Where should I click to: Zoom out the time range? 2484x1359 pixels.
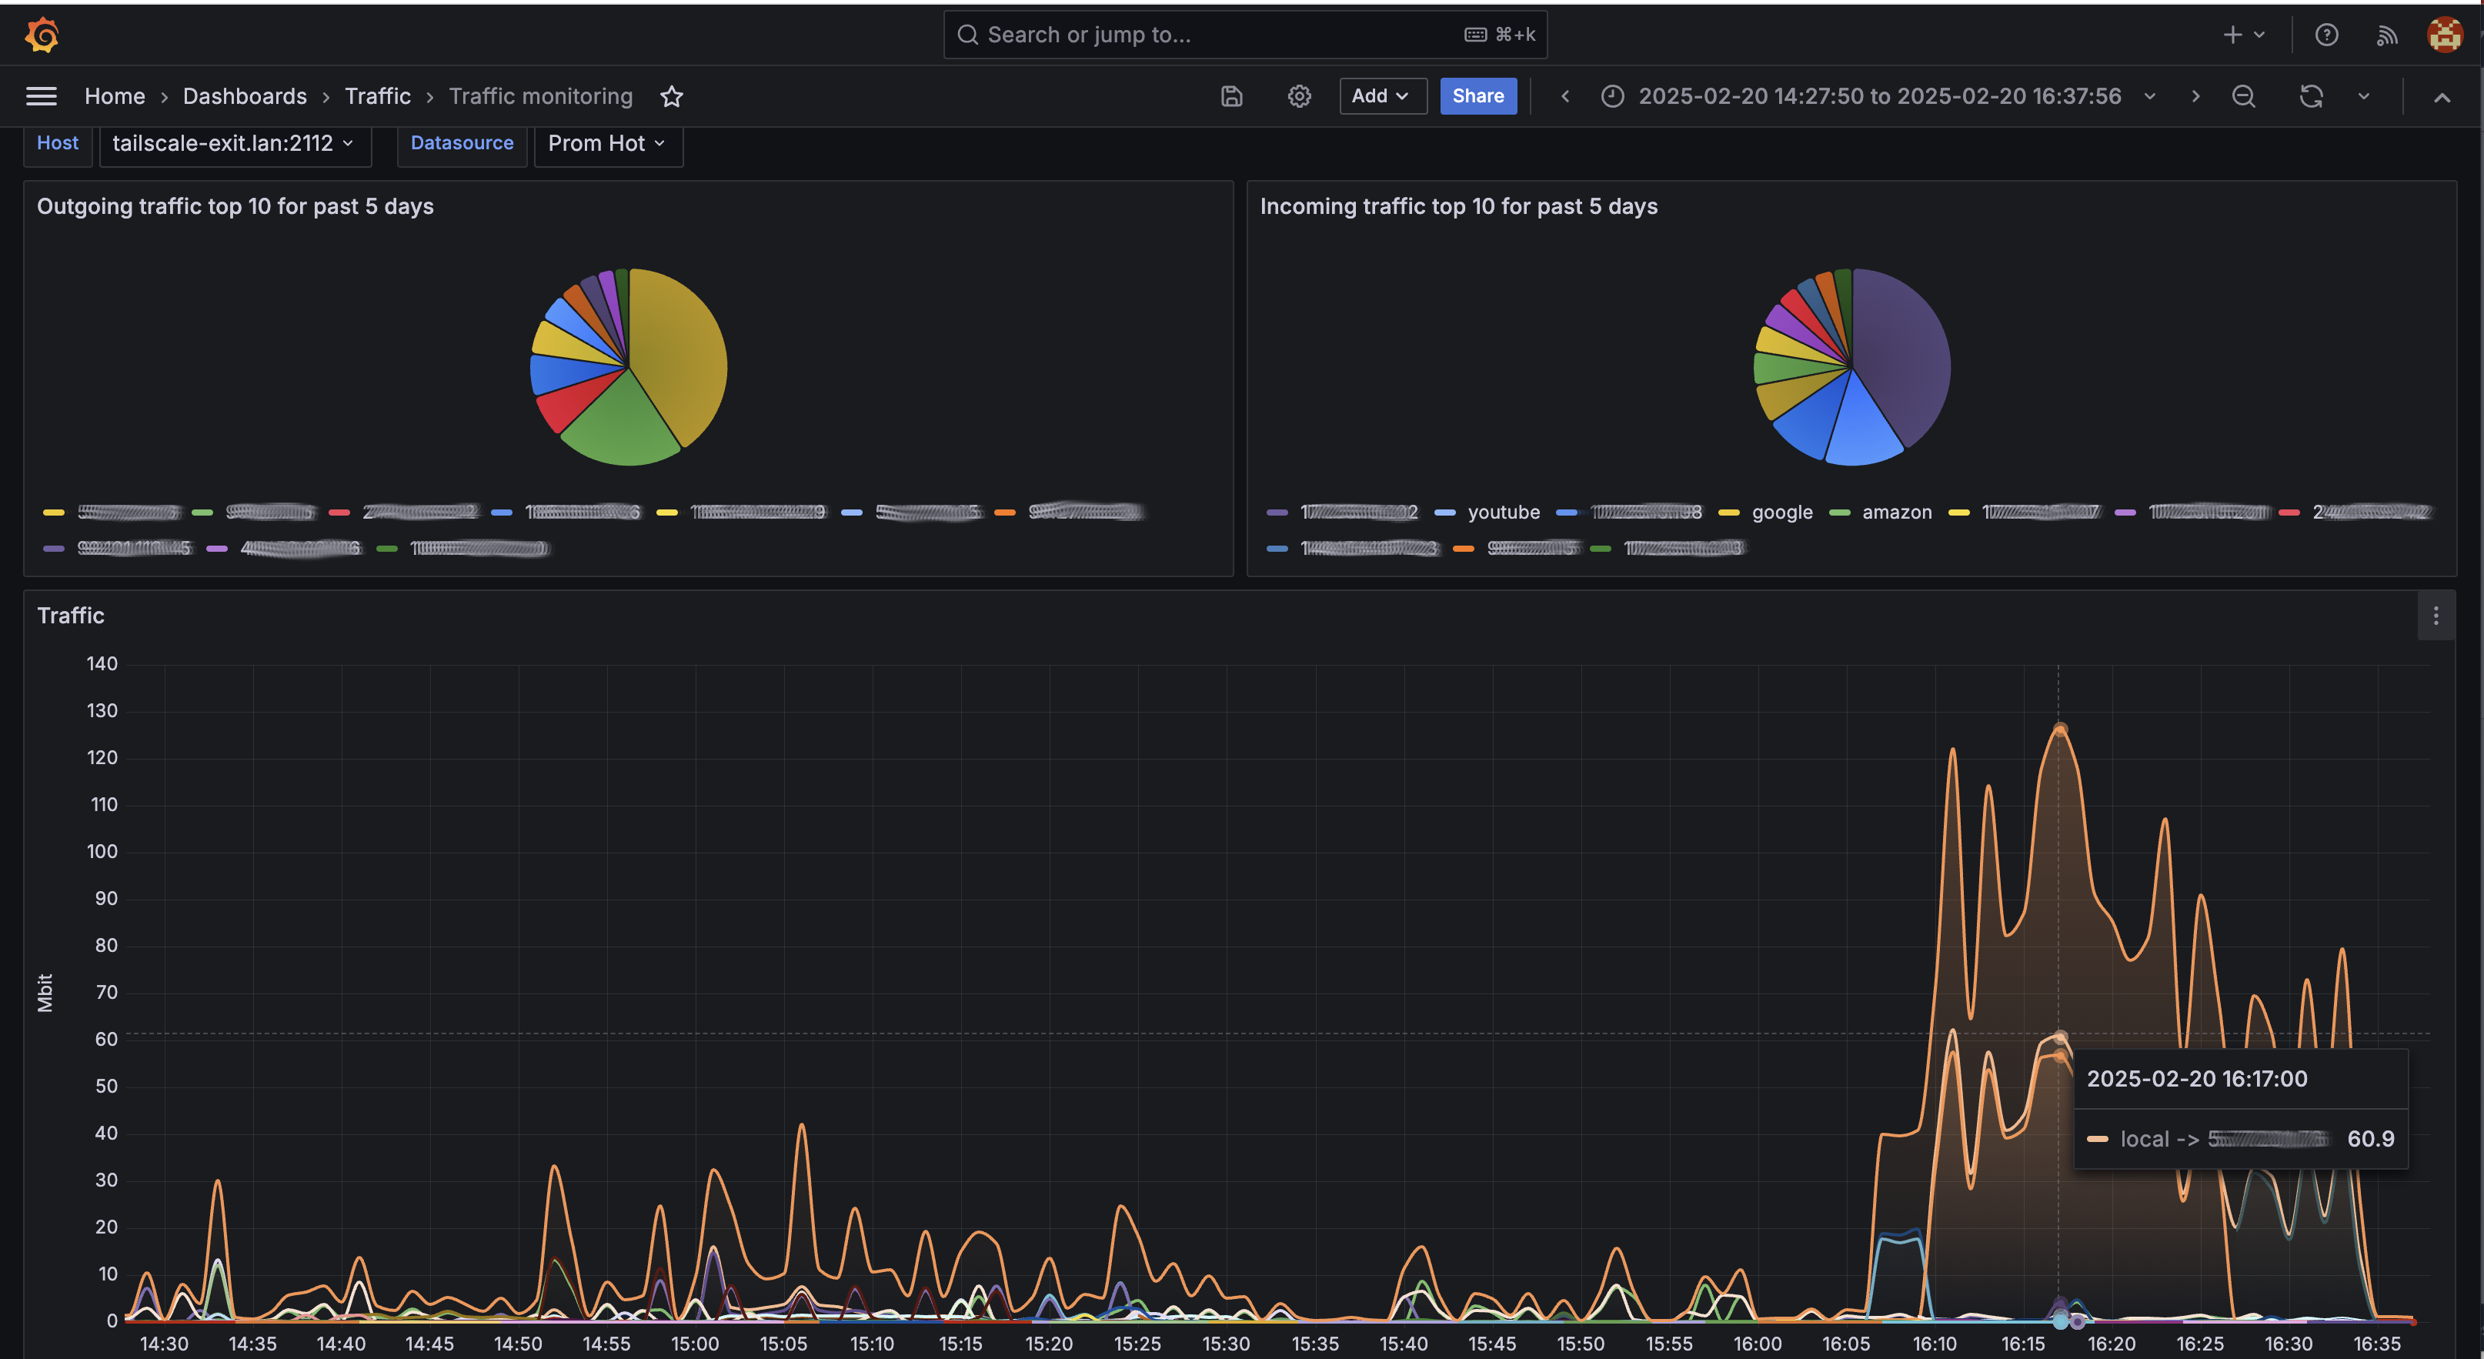point(2243,95)
